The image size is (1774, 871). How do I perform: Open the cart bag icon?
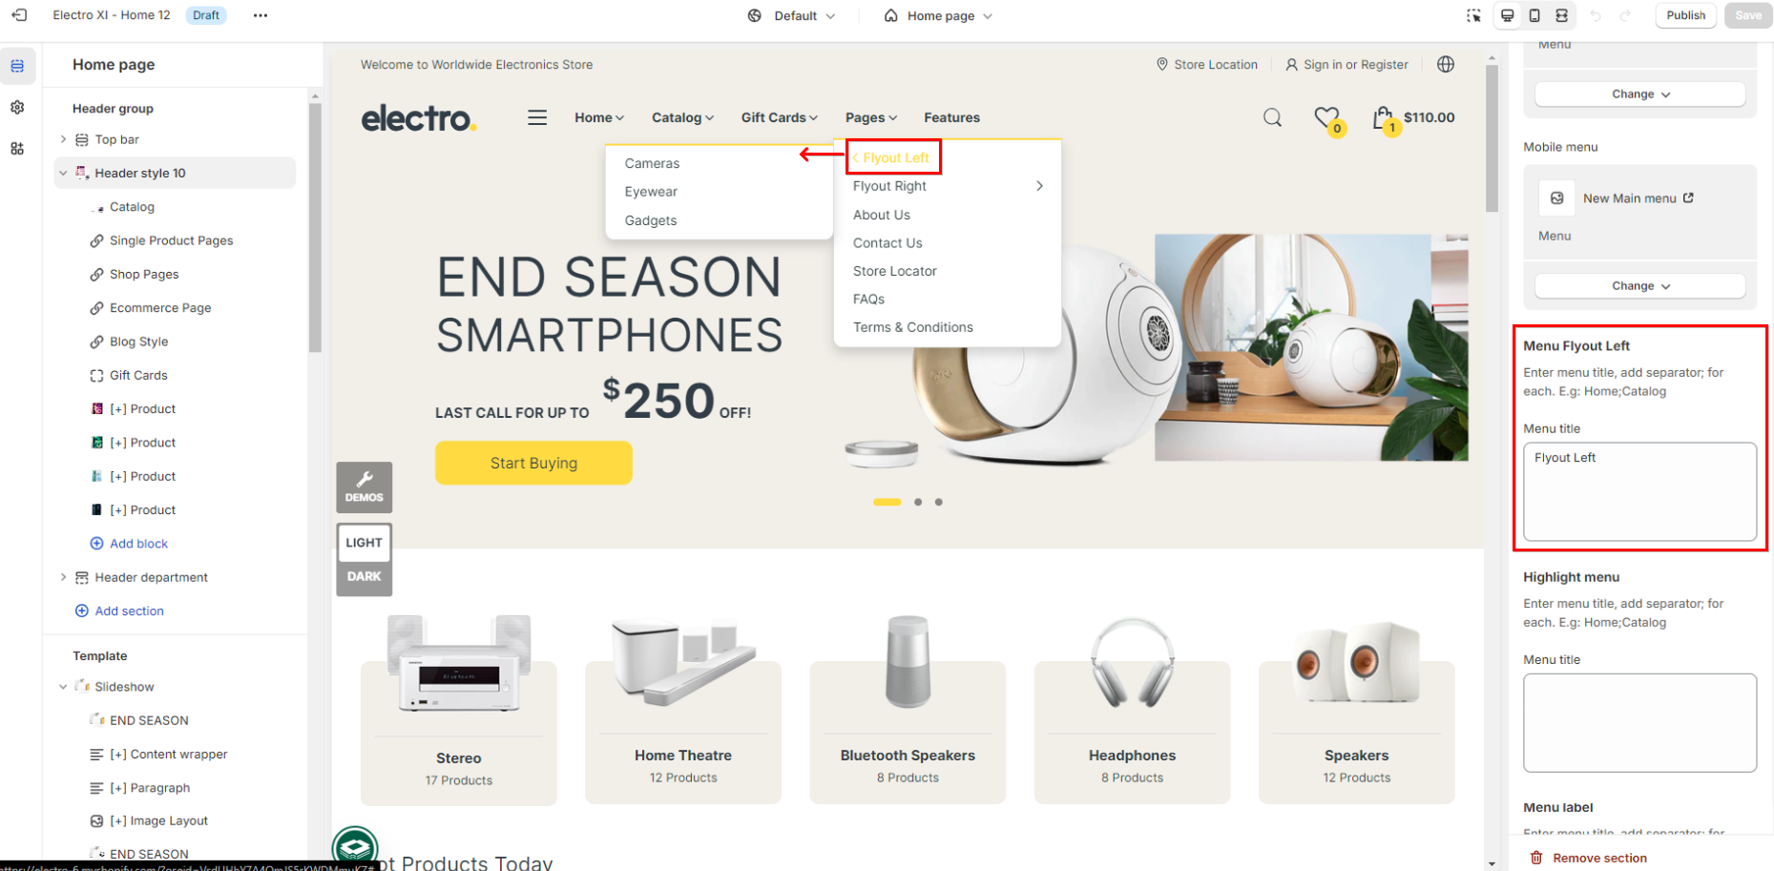[x=1384, y=118]
